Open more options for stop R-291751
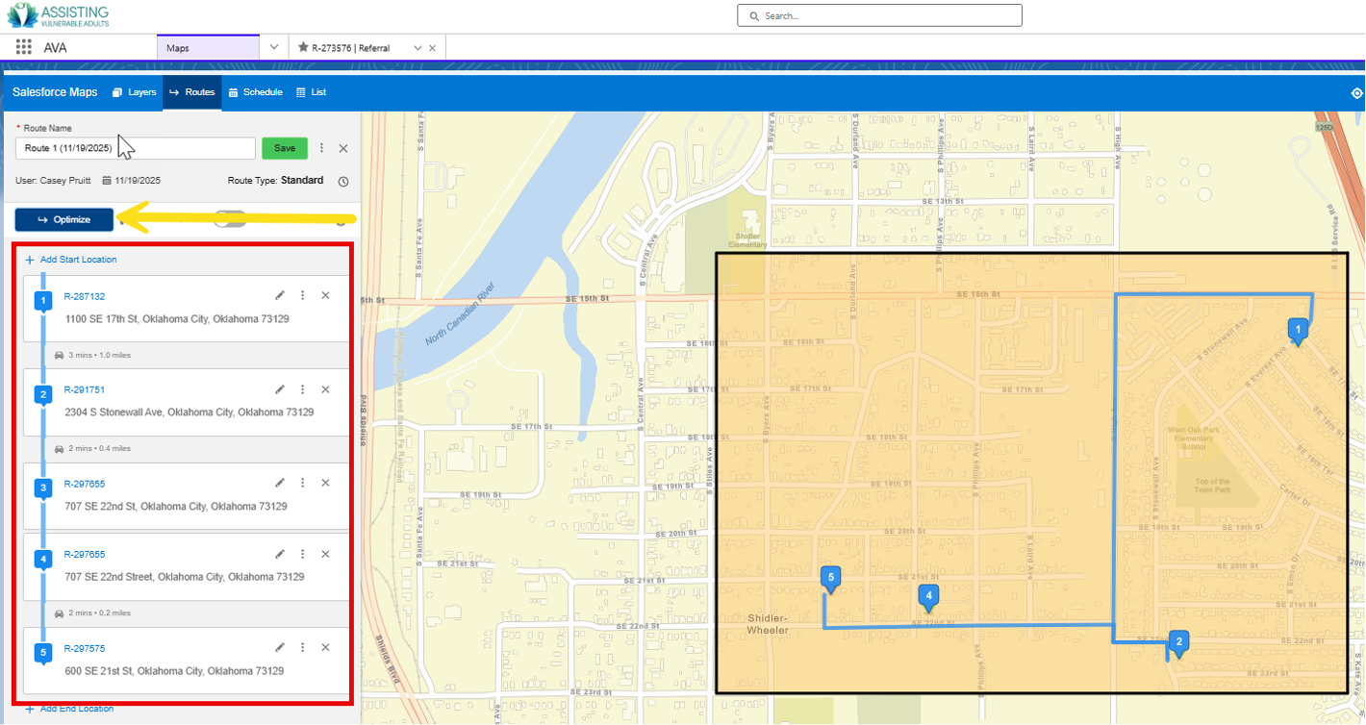This screenshot has width=1366, height=725. click(x=302, y=389)
